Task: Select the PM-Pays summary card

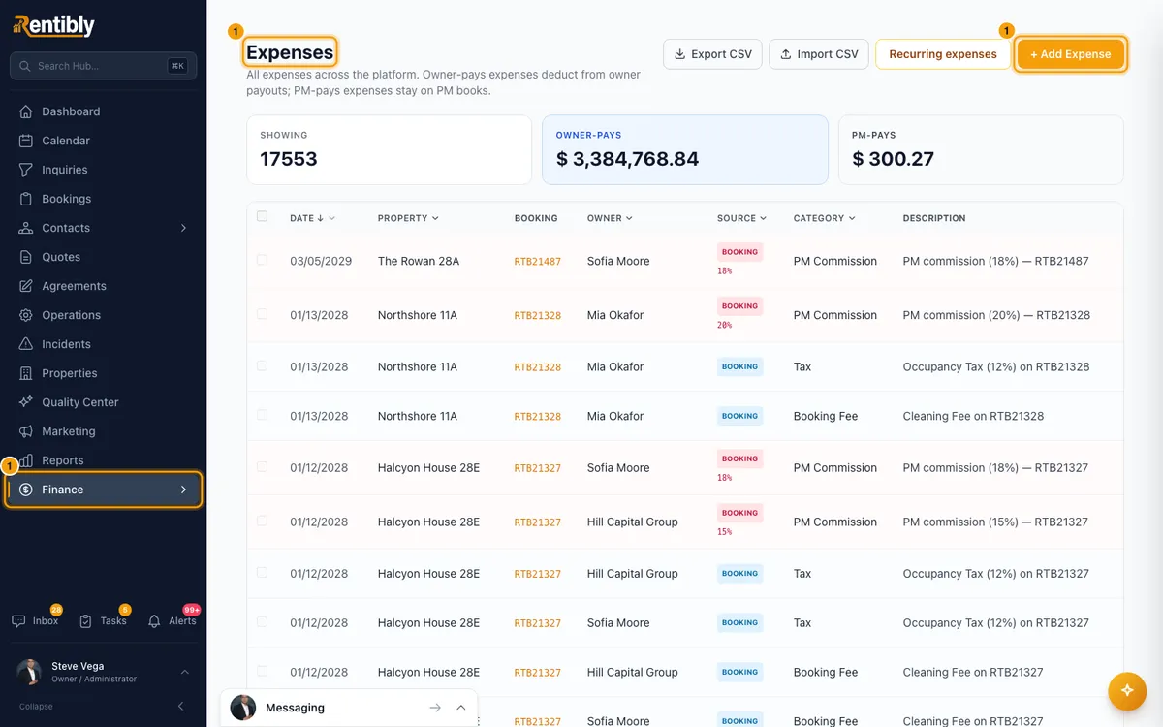Action: pyautogui.click(x=981, y=150)
